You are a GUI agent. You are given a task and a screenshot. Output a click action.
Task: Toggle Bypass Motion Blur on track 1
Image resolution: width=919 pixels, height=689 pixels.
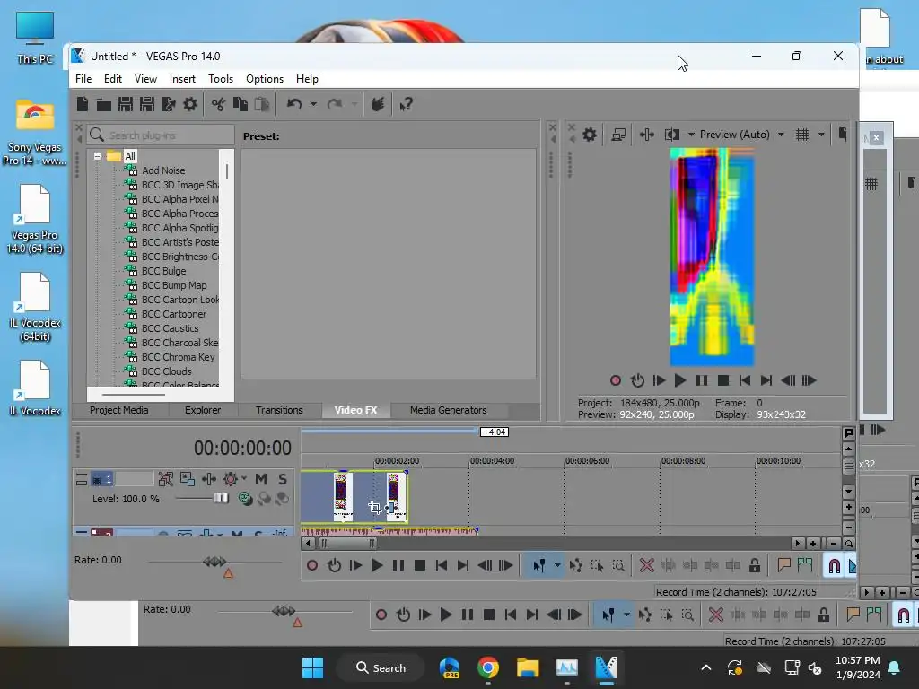pyautogui.click(x=166, y=479)
